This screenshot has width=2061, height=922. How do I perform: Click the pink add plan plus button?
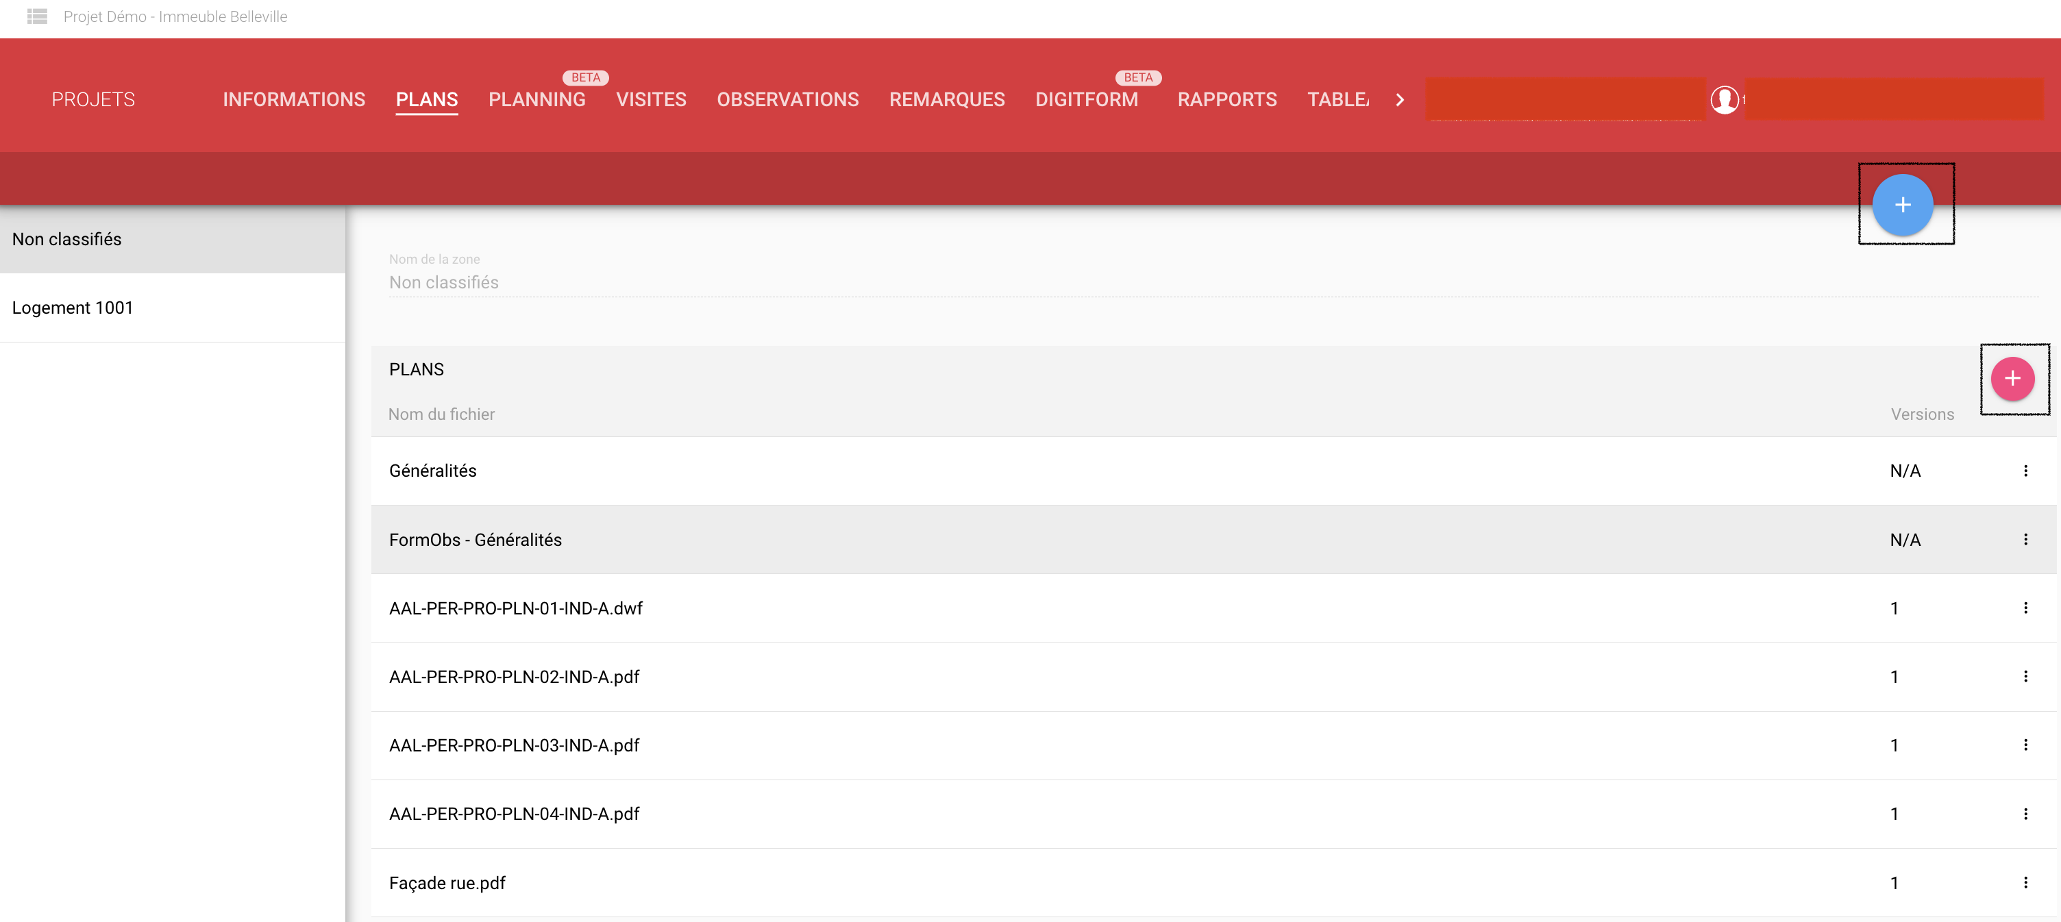click(x=2012, y=378)
